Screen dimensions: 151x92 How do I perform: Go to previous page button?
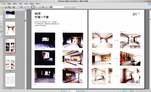pos(64,91)
